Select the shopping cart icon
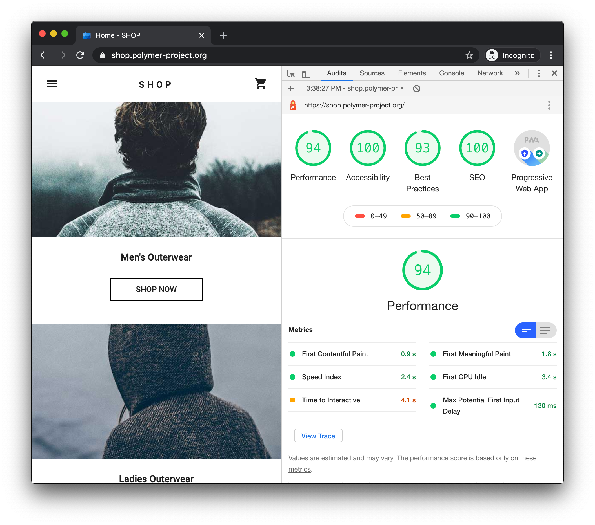The width and height of the screenshot is (595, 525). click(262, 85)
